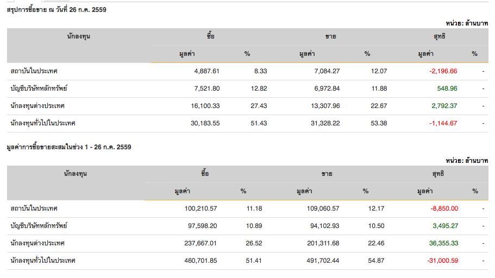This screenshot has width=495, height=278.
Task: Click the net value -2,196.66 cell
Action: point(443,71)
